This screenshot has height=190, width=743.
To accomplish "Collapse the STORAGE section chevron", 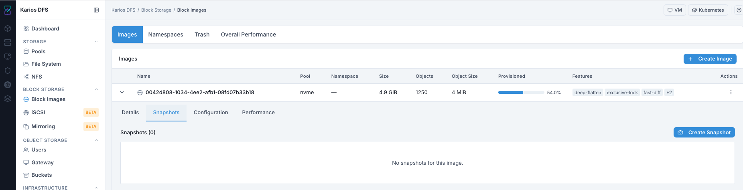I will click(96, 42).
